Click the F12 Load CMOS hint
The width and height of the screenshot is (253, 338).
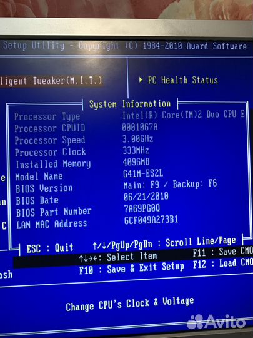223,264
